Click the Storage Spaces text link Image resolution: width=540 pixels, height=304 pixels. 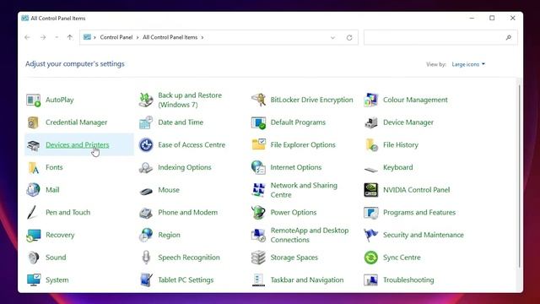coord(294,258)
